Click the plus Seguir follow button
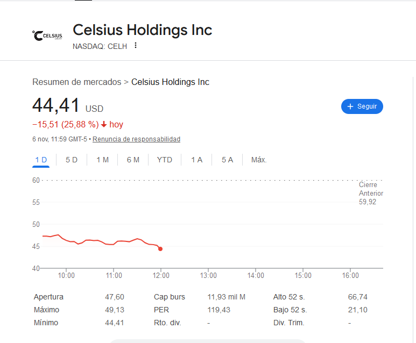 362,106
